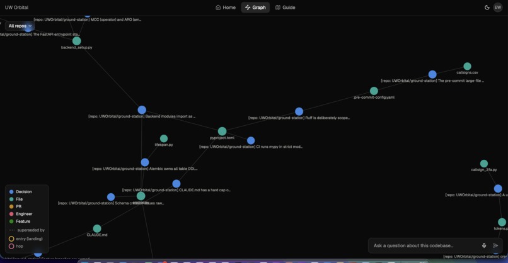The image size is (508, 263).
Task: Select the pre-commit-config.yaml file node
Action: (x=374, y=91)
